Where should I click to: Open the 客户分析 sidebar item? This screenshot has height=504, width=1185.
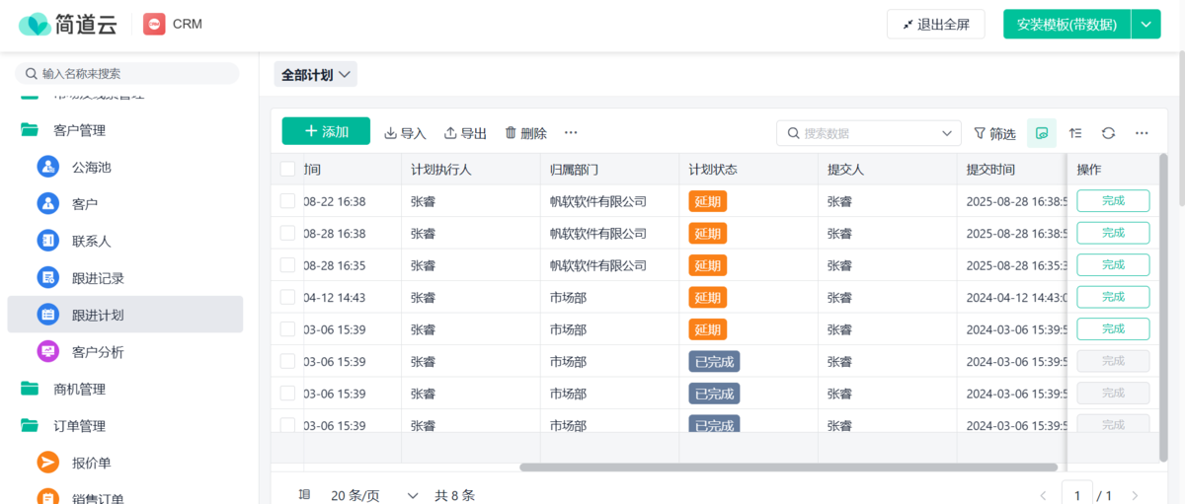click(x=98, y=352)
